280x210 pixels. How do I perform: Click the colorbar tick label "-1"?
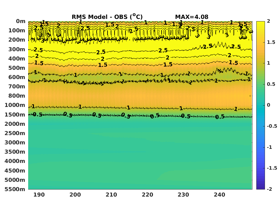point(269,147)
